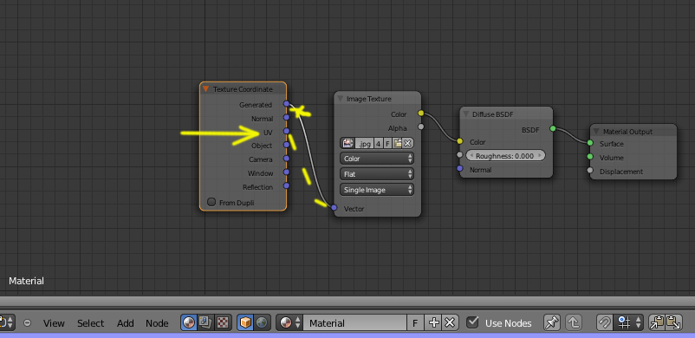695x338 pixels.
Task: Toggle fake user F button in header
Action: [415, 323]
